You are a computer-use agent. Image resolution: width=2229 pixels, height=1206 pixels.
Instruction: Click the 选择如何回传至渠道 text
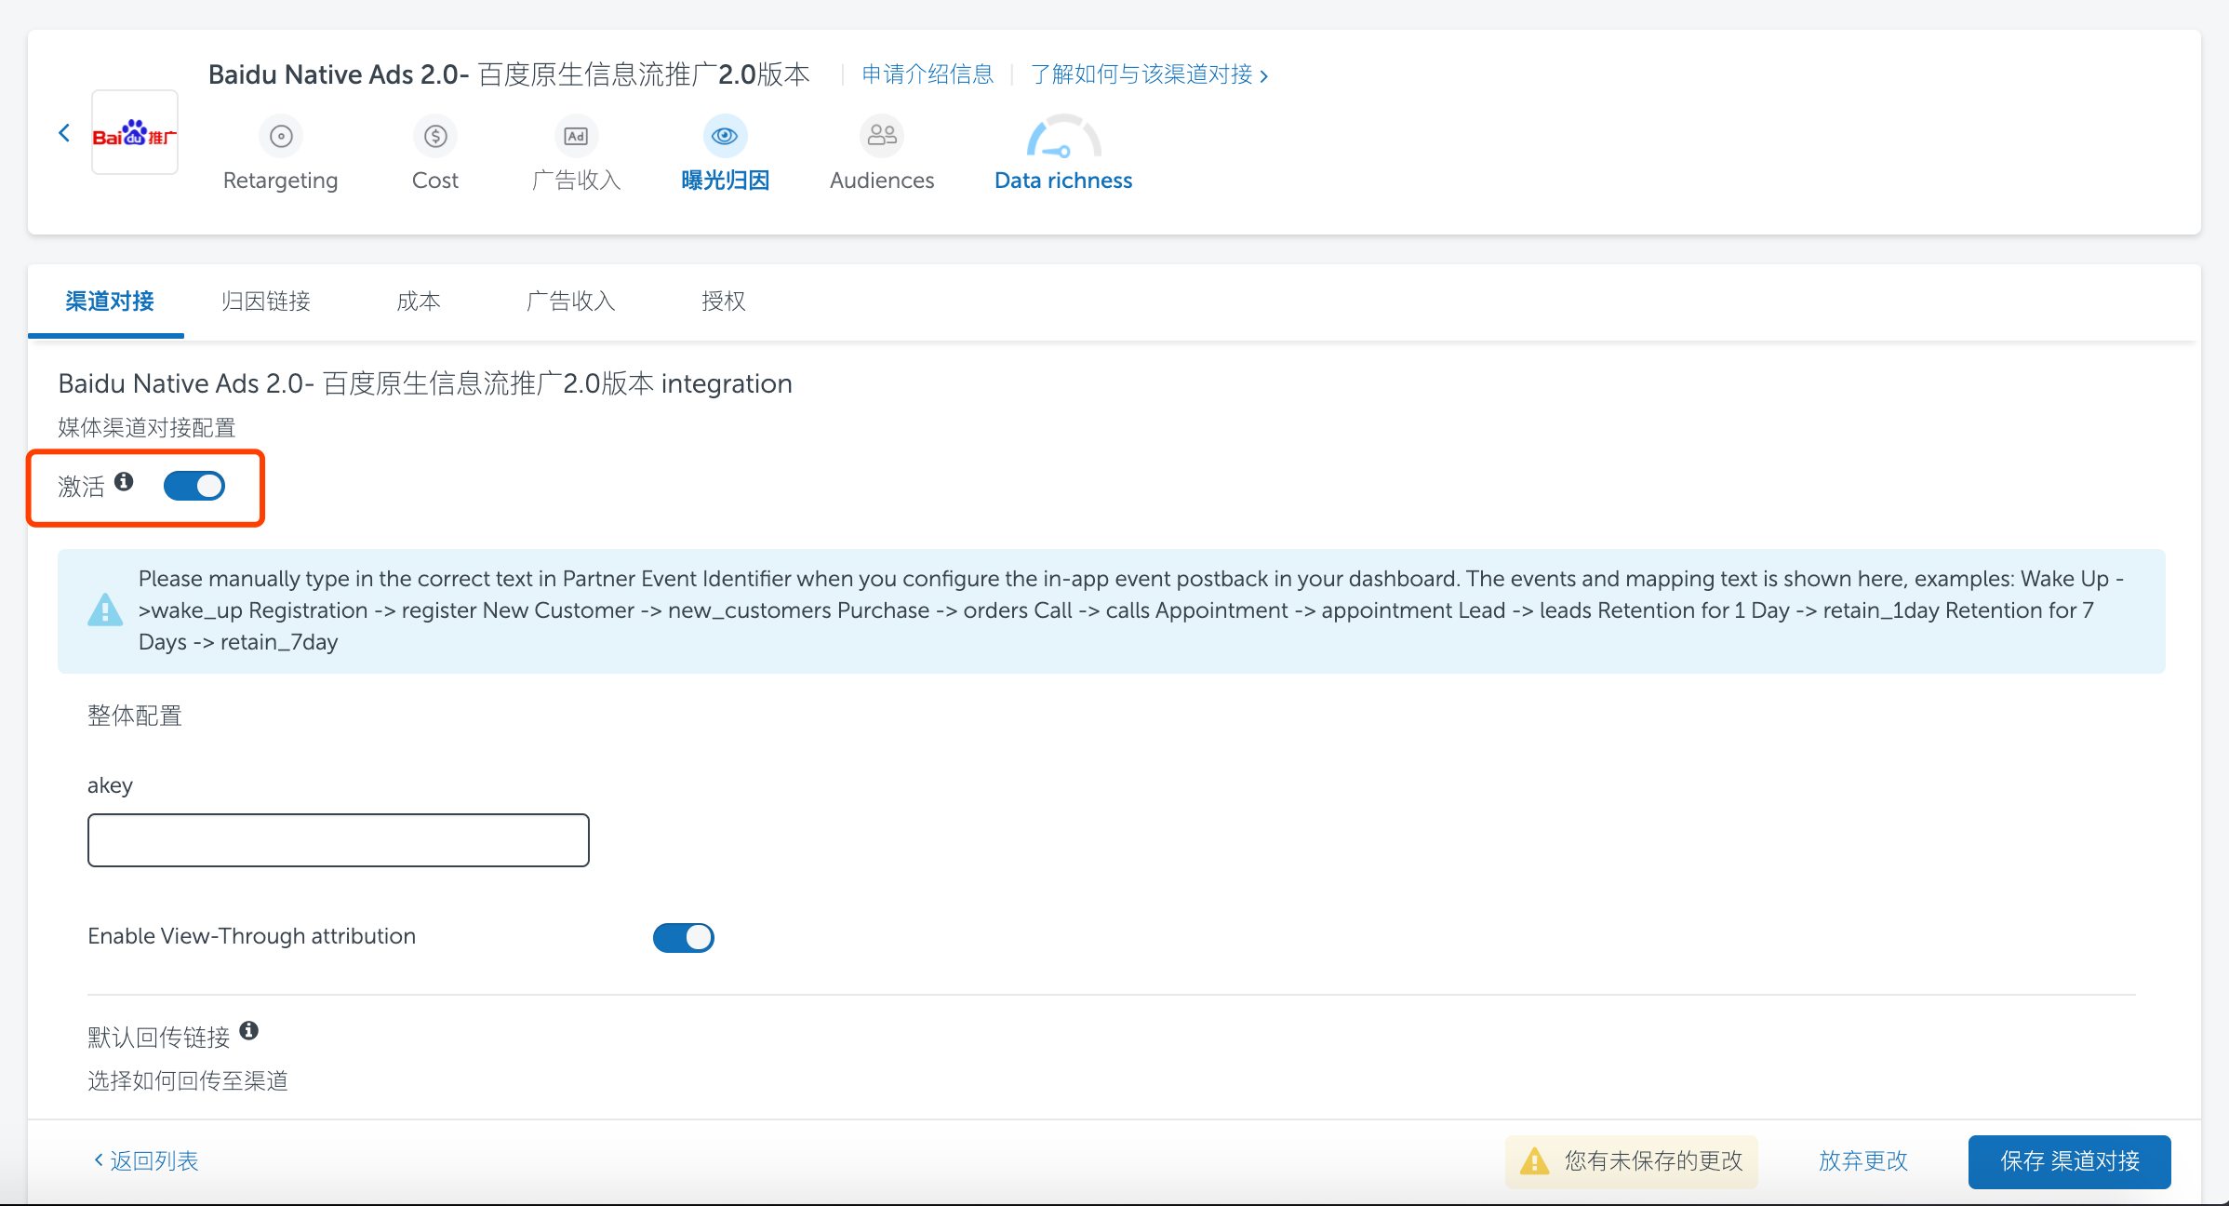pos(188,1080)
